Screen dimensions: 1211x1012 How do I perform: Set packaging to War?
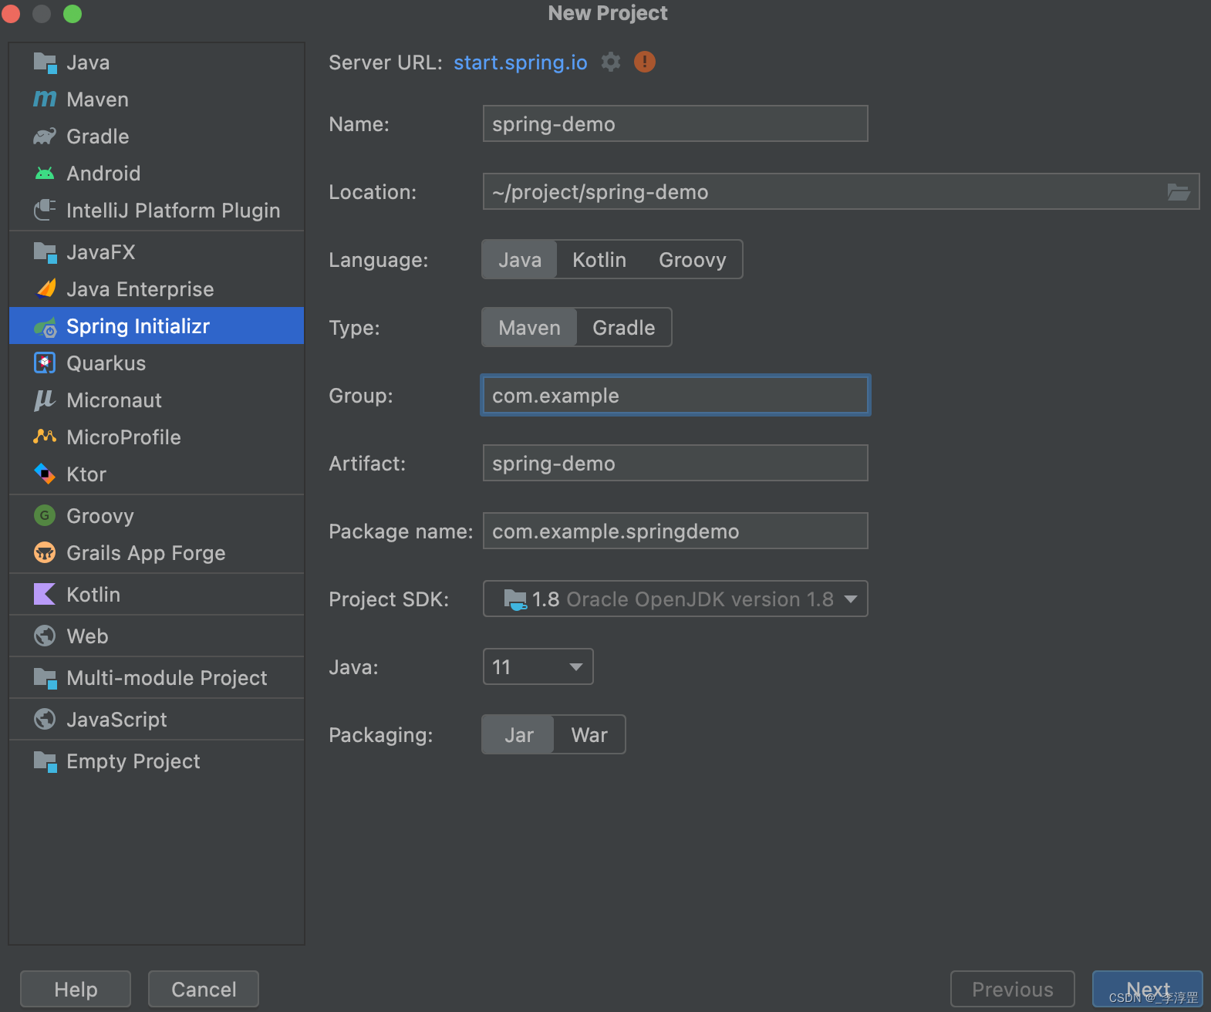coord(589,735)
